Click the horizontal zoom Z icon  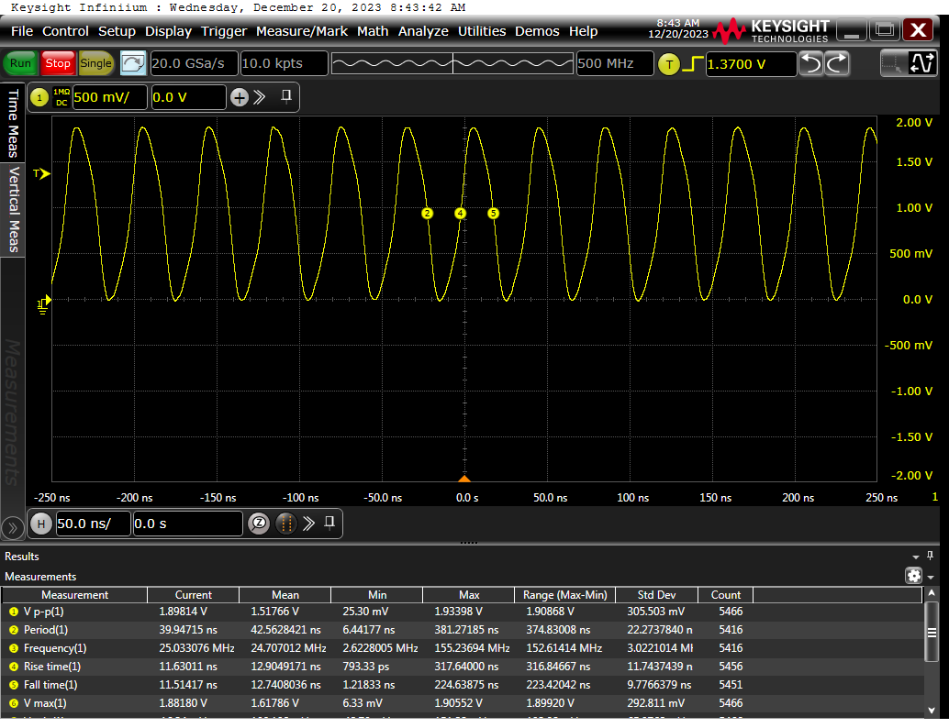click(x=259, y=524)
